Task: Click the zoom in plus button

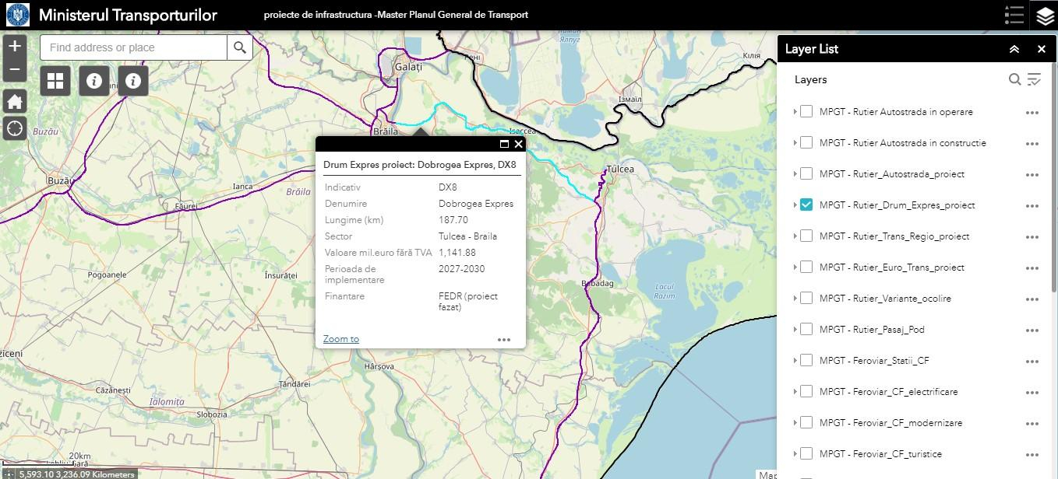Action: pyautogui.click(x=15, y=46)
